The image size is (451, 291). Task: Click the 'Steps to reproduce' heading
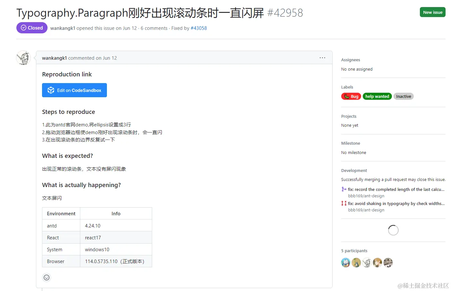[x=68, y=112]
